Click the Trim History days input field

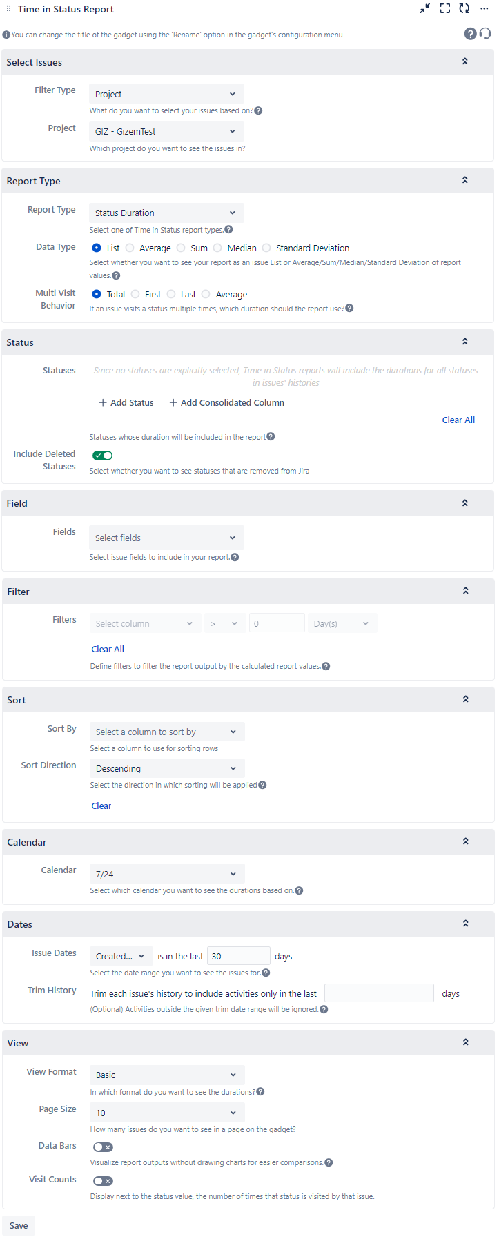coord(379,993)
